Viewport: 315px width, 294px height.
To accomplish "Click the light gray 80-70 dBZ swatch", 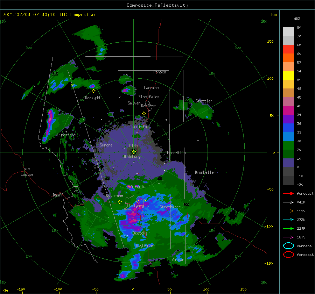I will 288,32.
